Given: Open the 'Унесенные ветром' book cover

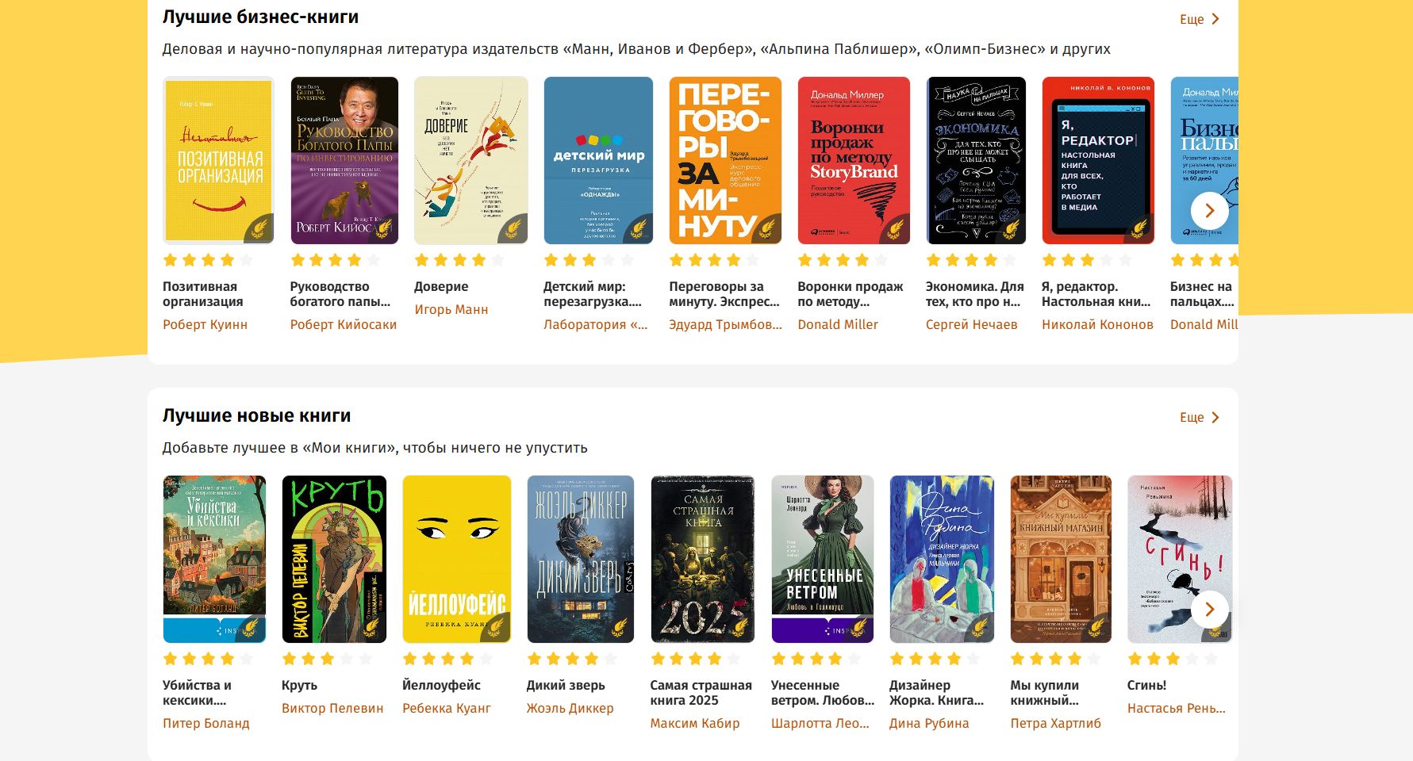Looking at the screenshot, I should coord(823,559).
